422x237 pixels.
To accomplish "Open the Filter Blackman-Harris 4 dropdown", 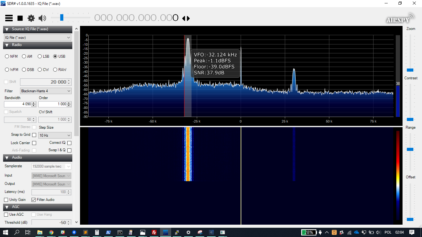I will click(46, 91).
